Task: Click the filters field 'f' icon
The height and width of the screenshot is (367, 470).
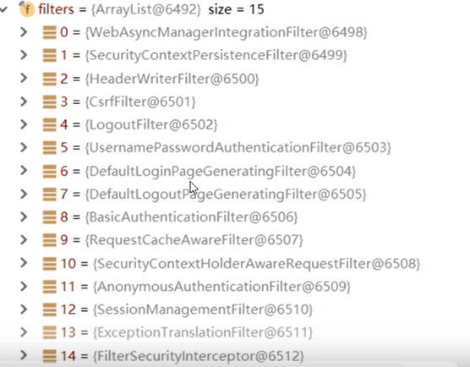Action: click(27, 9)
